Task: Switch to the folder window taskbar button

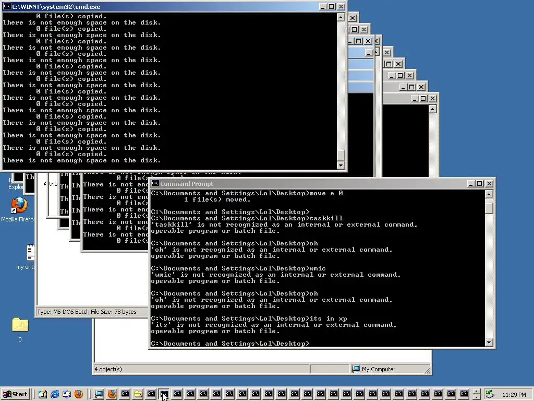Action: [138, 394]
